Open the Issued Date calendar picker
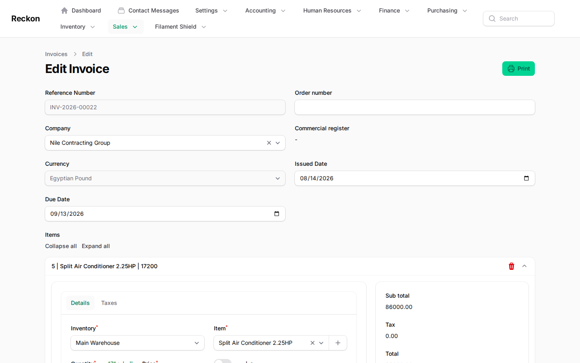Image resolution: width=580 pixels, height=363 pixels. pyautogui.click(x=526, y=178)
